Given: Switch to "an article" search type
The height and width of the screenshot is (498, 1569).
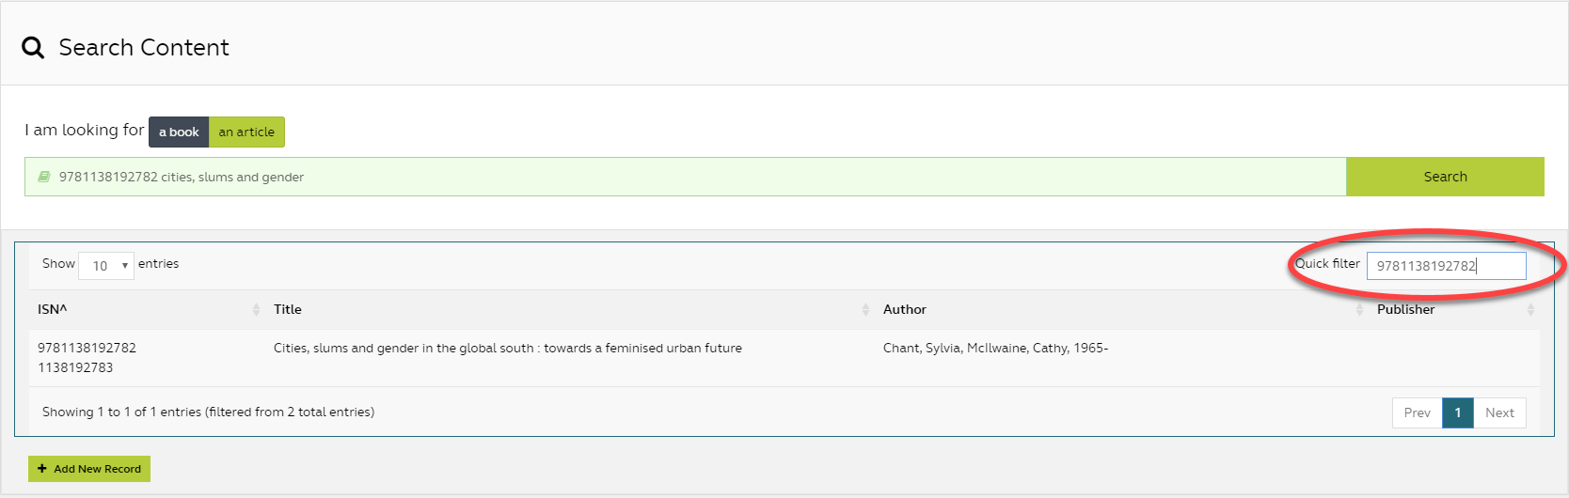Looking at the screenshot, I should [x=246, y=132].
